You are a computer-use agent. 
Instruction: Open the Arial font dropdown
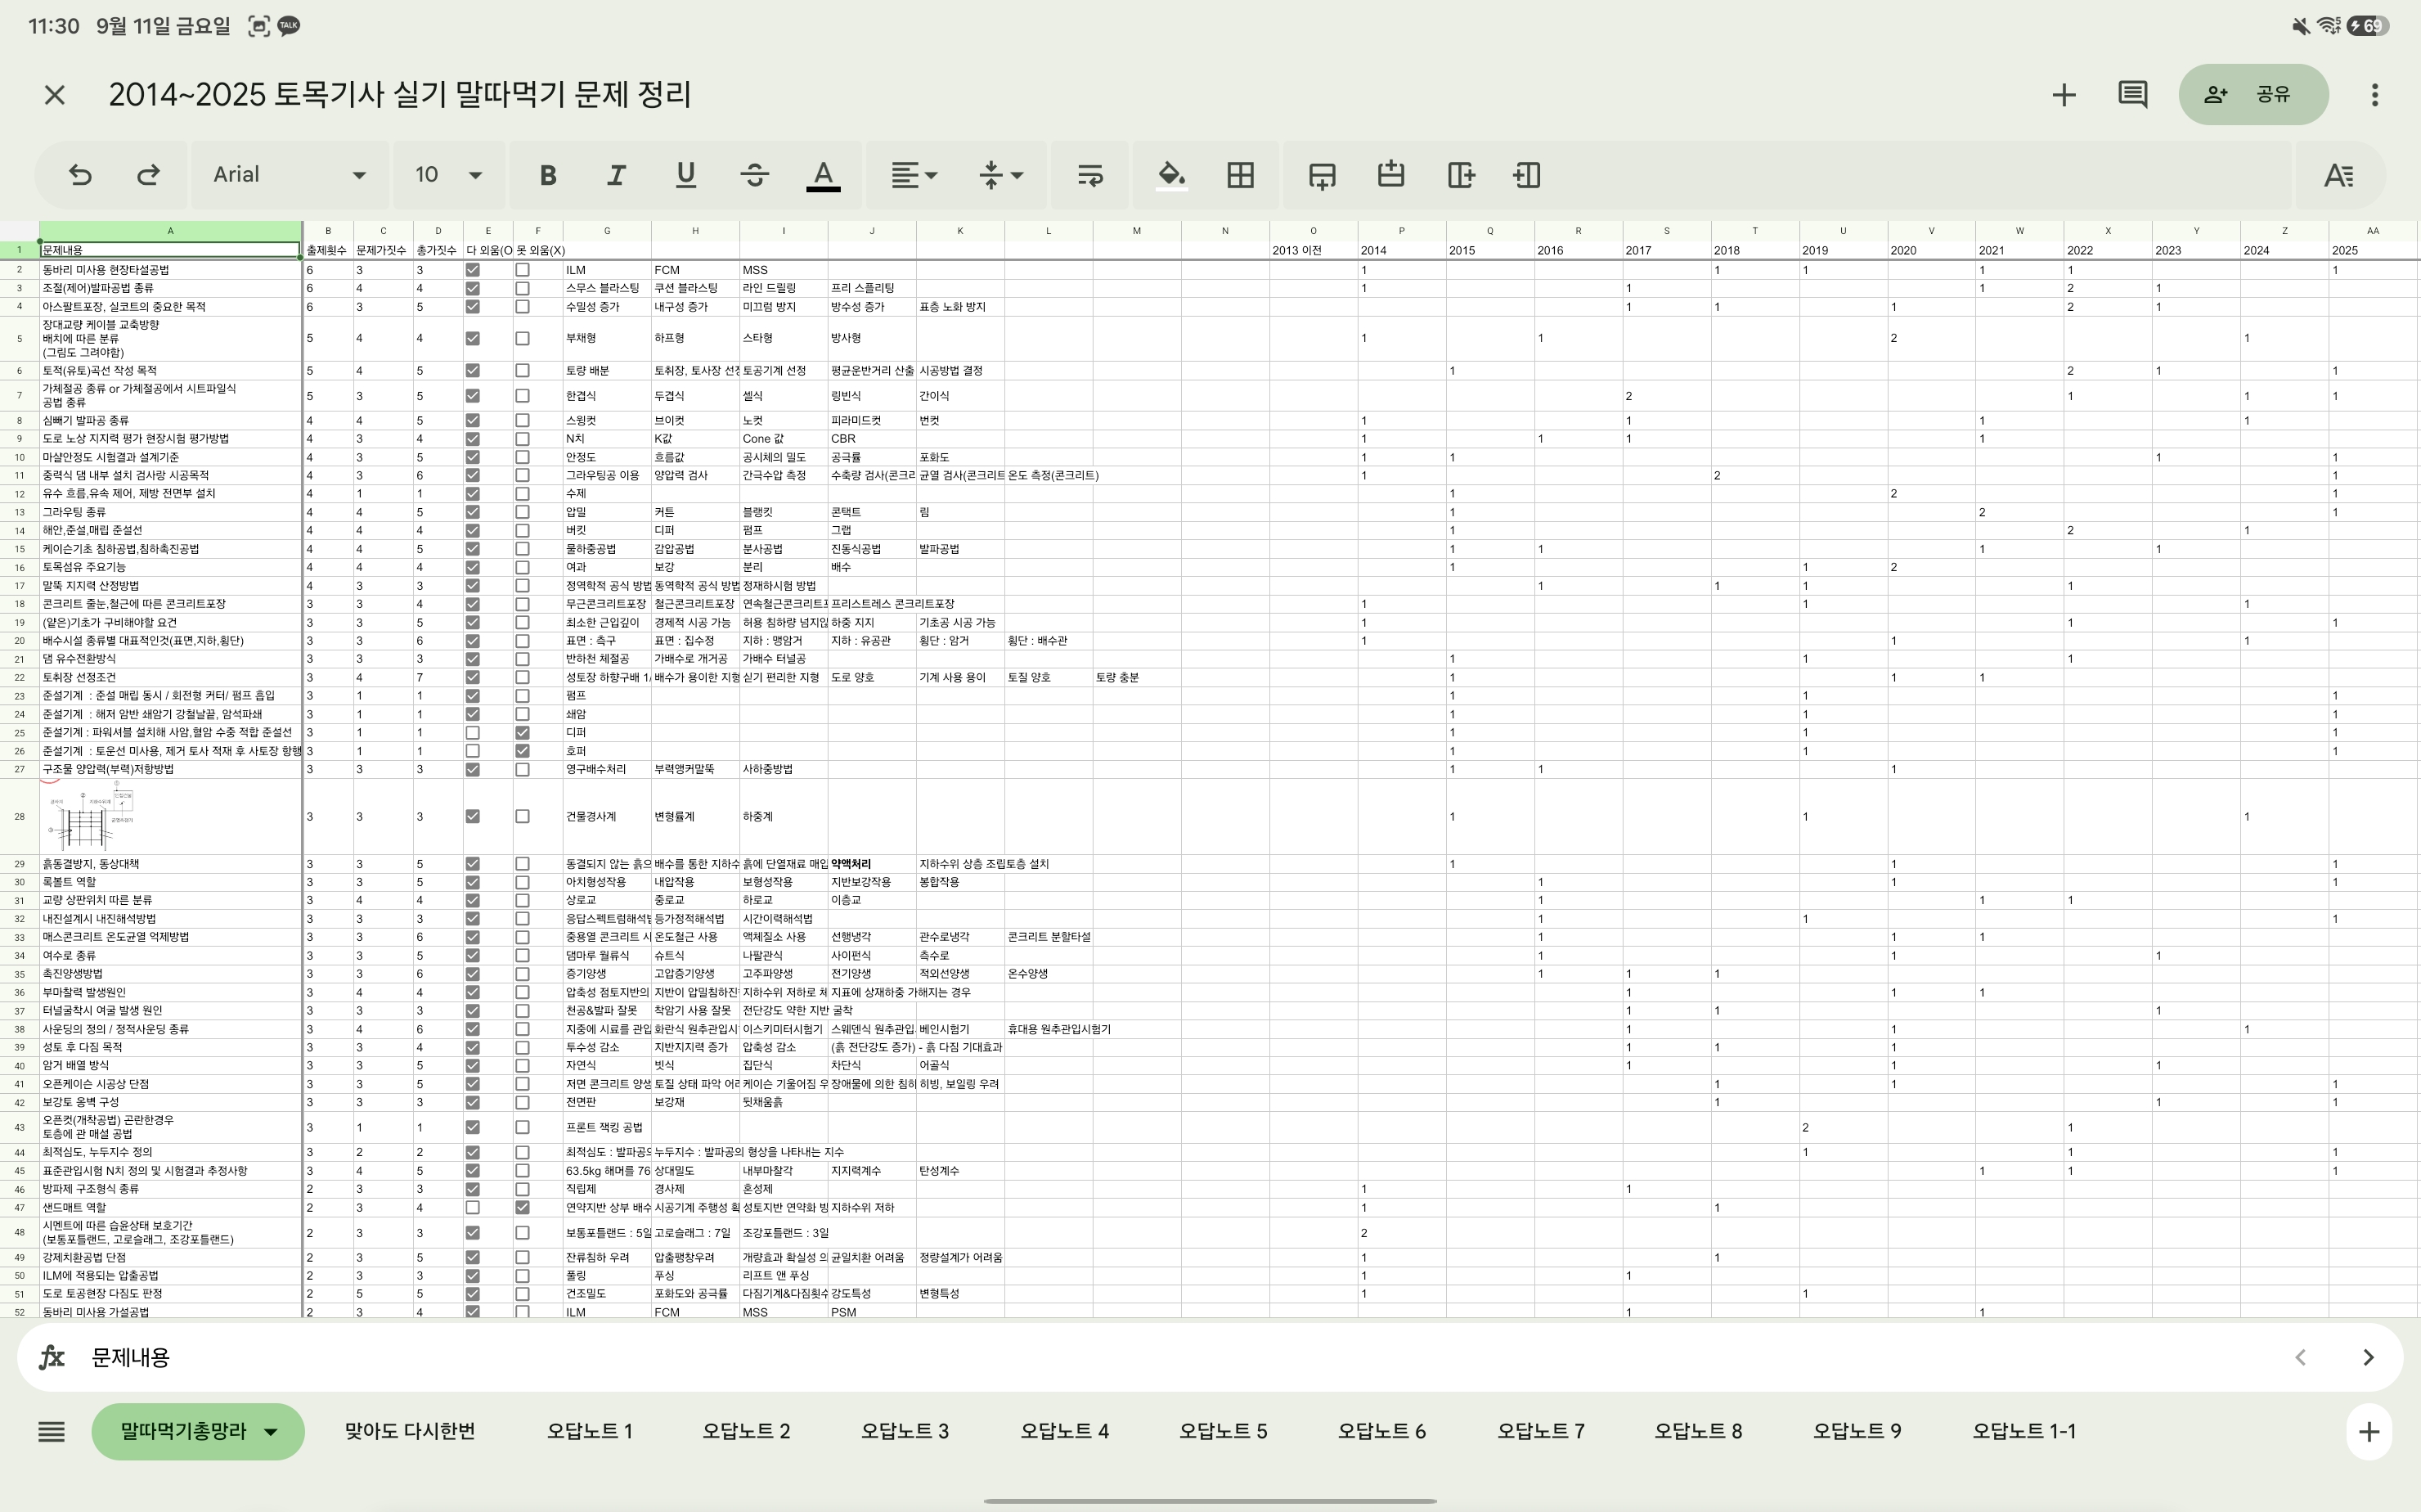click(x=289, y=175)
